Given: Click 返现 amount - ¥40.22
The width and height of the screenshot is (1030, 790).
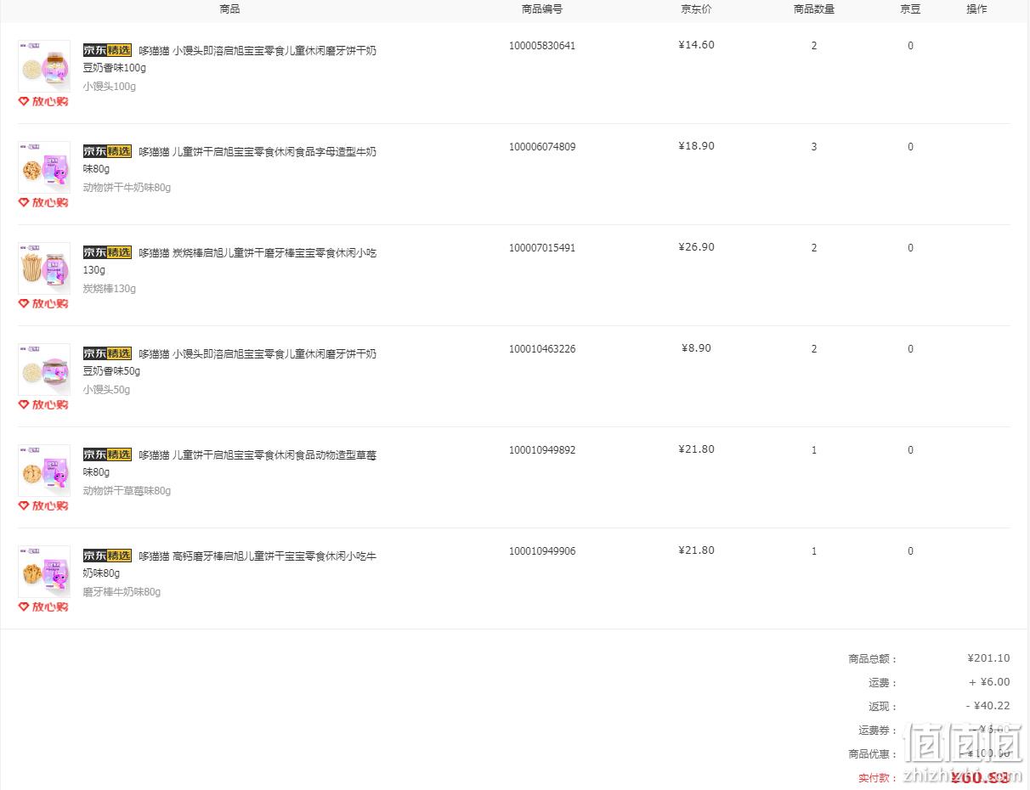Looking at the screenshot, I should [x=988, y=706].
